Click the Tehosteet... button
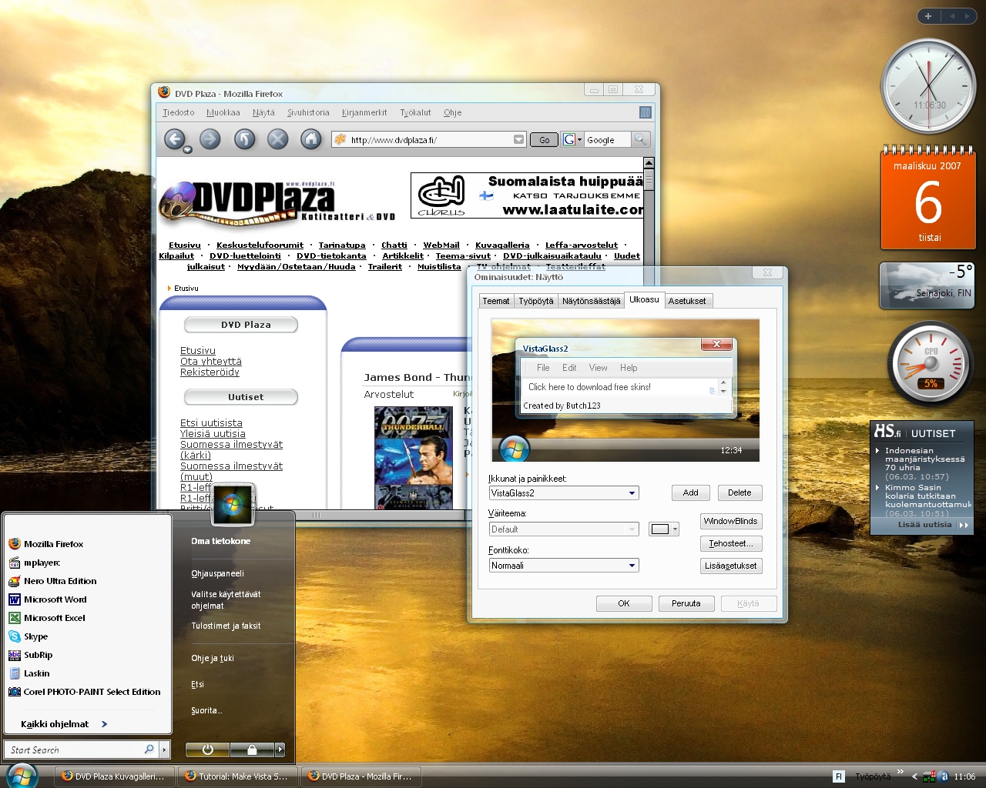 [730, 543]
